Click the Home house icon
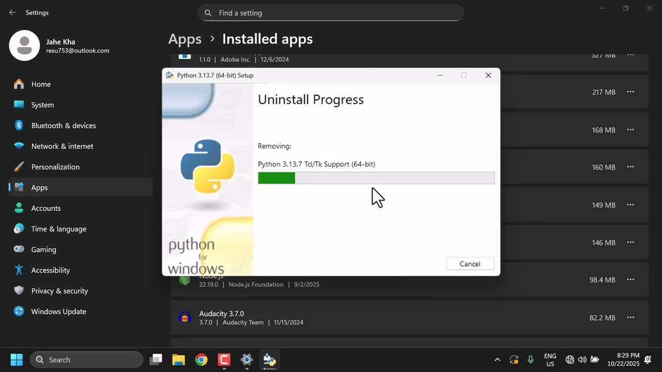The image size is (662, 372). click(x=19, y=84)
